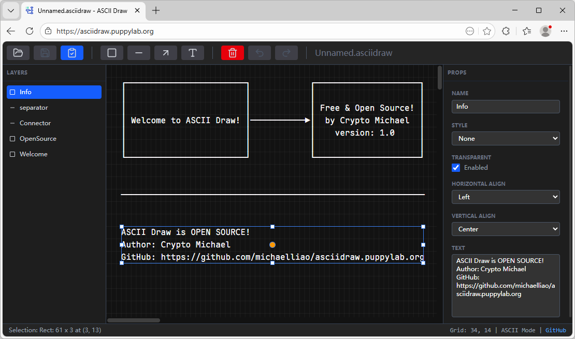Image resolution: width=575 pixels, height=339 pixels.
Task: Open the Vertical Align dropdown
Action: 506,229
